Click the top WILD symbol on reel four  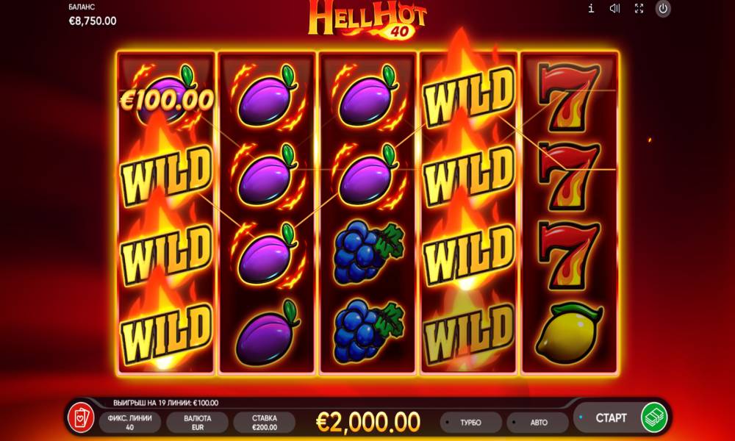(467, 97)
